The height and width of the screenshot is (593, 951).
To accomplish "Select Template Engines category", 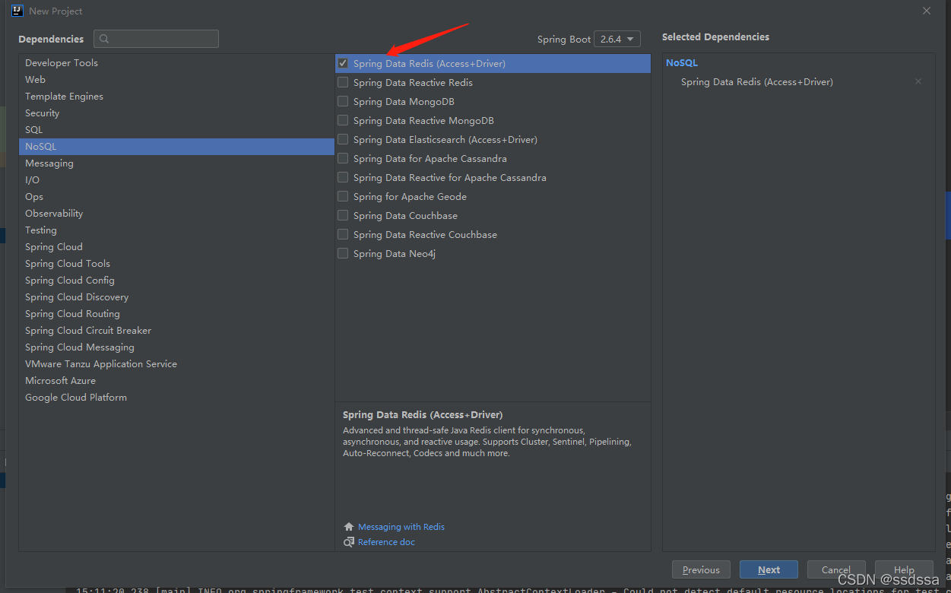I will pos(176,97).
